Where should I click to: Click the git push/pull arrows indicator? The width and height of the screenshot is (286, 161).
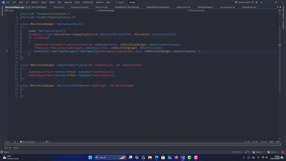237,152
